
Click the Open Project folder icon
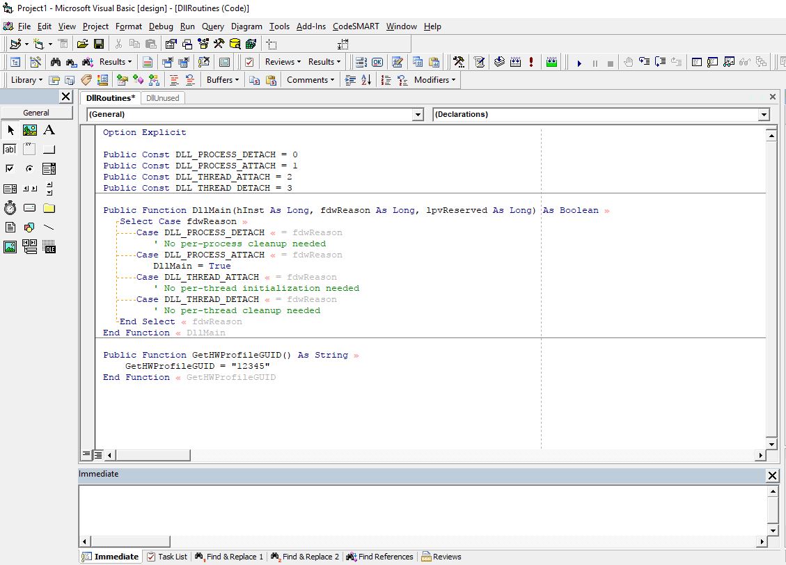[83, 44]
